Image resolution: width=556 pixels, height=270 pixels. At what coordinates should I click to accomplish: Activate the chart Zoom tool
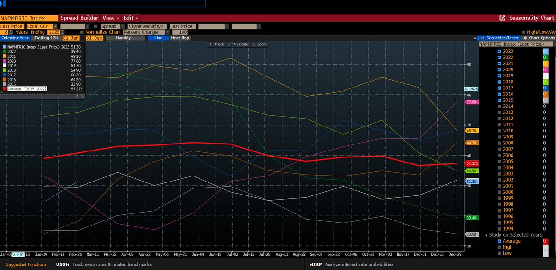(x=261, y=44)
